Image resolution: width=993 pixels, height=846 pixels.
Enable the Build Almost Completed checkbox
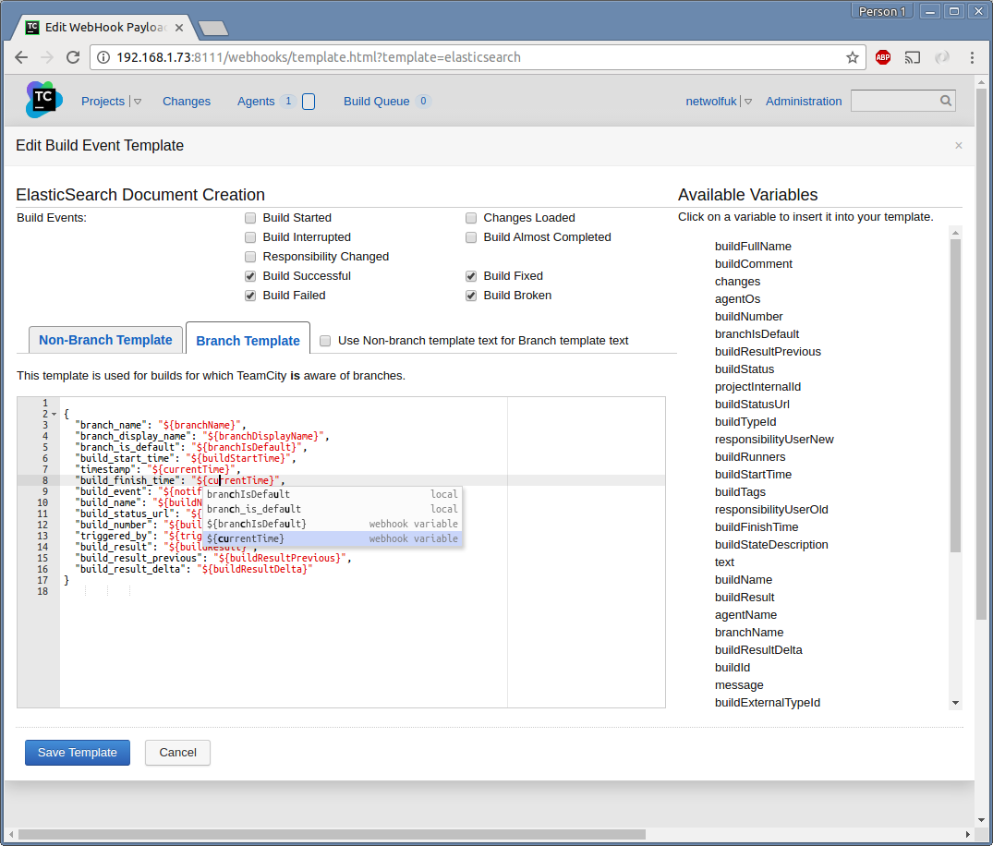(x=470, y=237)
